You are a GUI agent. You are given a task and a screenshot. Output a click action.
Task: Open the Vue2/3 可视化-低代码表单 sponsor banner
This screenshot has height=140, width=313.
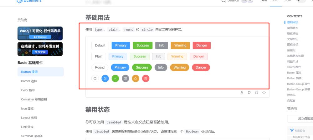(x=40, y=33)
